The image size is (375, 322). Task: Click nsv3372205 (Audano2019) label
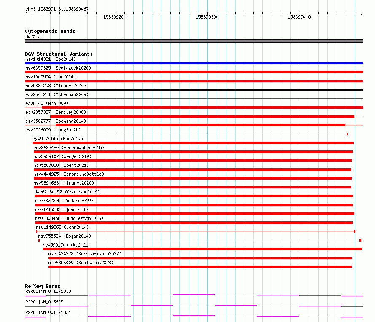click(64, 201)
